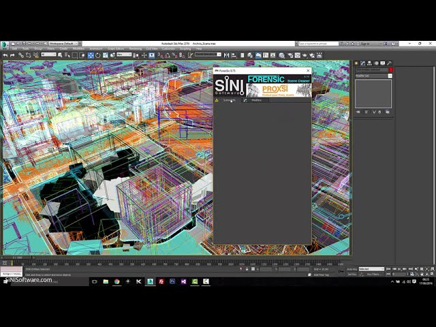Open the Rendering menu
The image size is (436, 327).
click(136, 48)
